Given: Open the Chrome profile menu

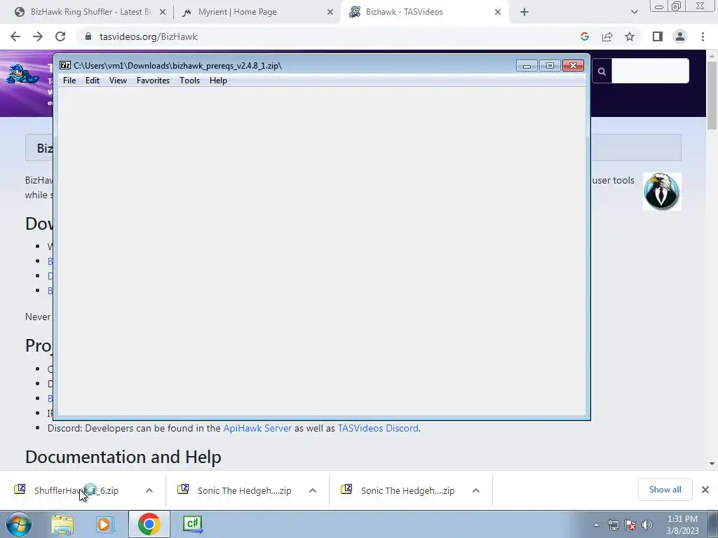Looking at the screenshot, I should pyautogui.click(x=680, y=36).
